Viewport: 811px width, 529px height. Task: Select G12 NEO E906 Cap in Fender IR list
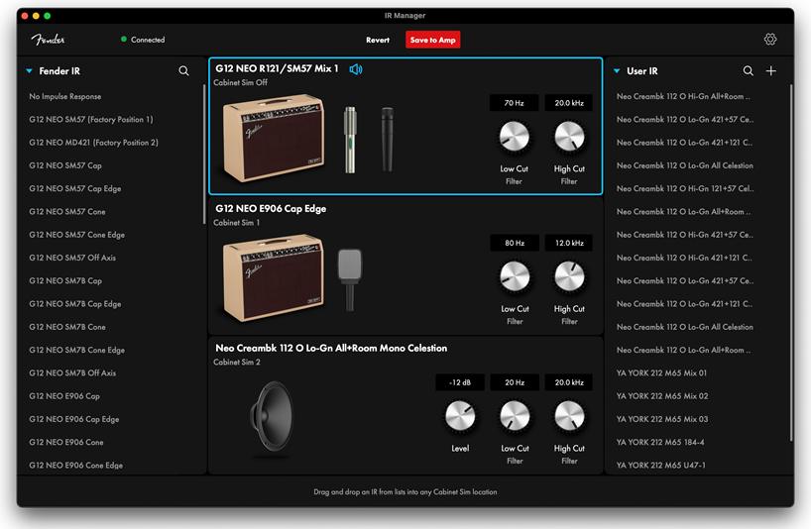pos(64,396)
